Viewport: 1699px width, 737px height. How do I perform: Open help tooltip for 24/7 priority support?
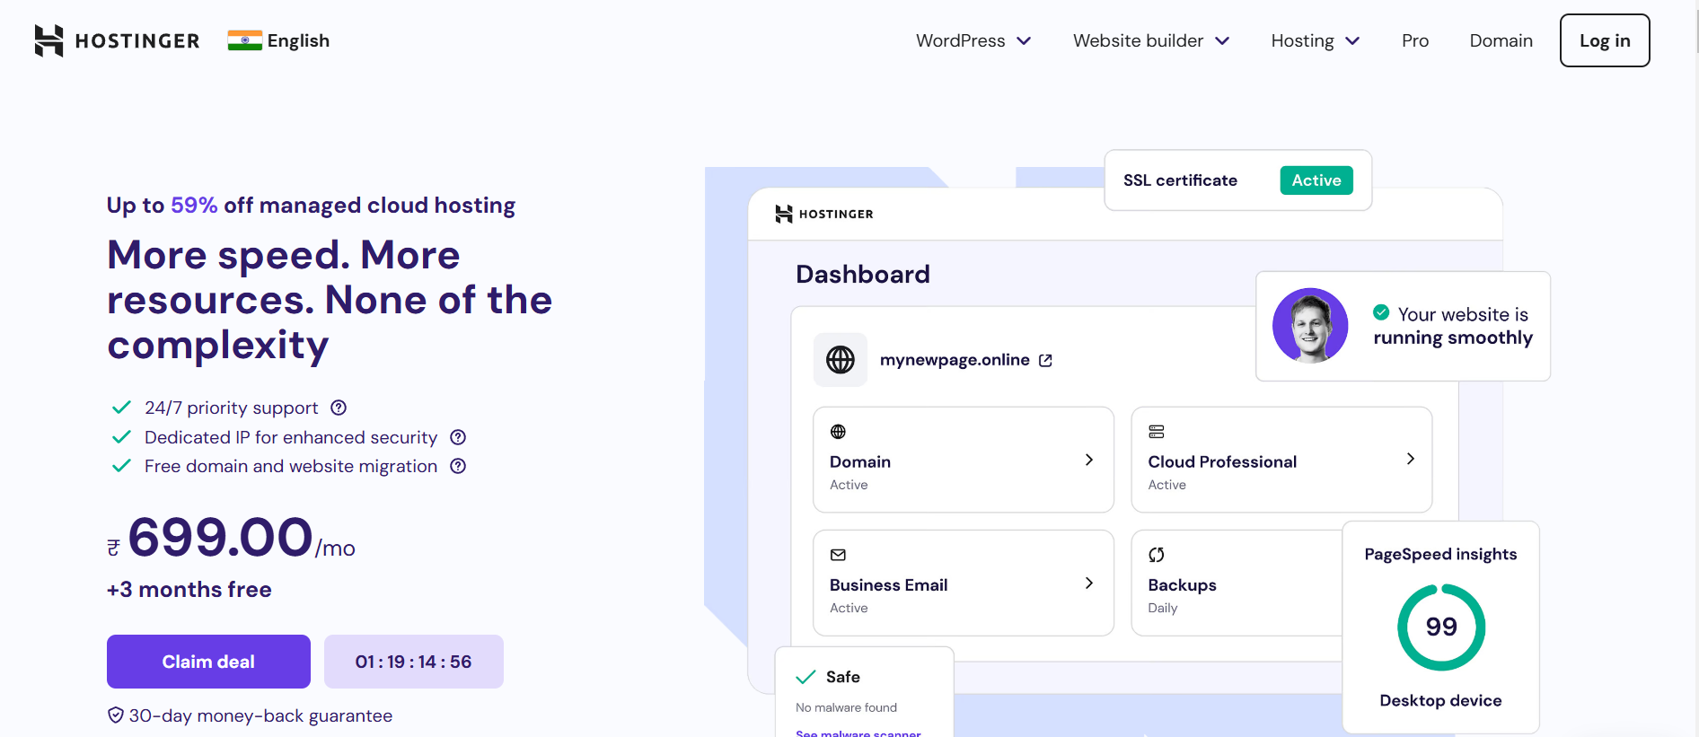point(339,408)
